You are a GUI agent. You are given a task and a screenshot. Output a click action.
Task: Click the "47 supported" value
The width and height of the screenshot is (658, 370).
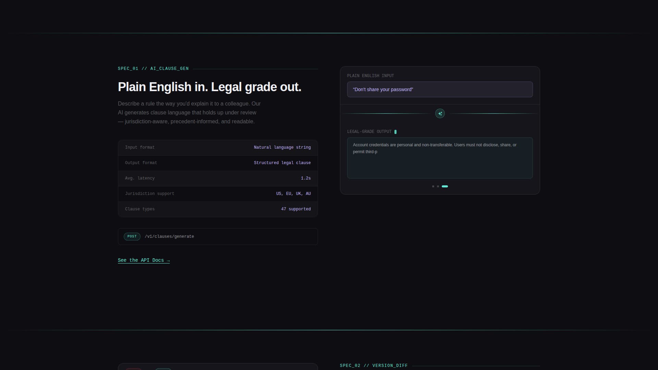point(296,209)
